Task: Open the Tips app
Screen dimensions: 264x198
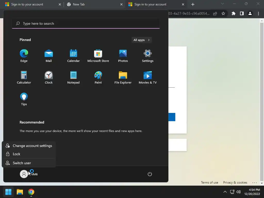Action: (x=24, y=99)
